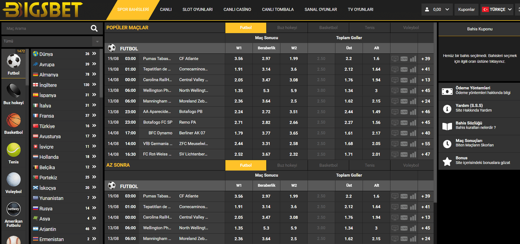Open statistics chart icon for Pumas Tabasco match
520x244 pixels.
pyautogui.click(x=413, y=59)
